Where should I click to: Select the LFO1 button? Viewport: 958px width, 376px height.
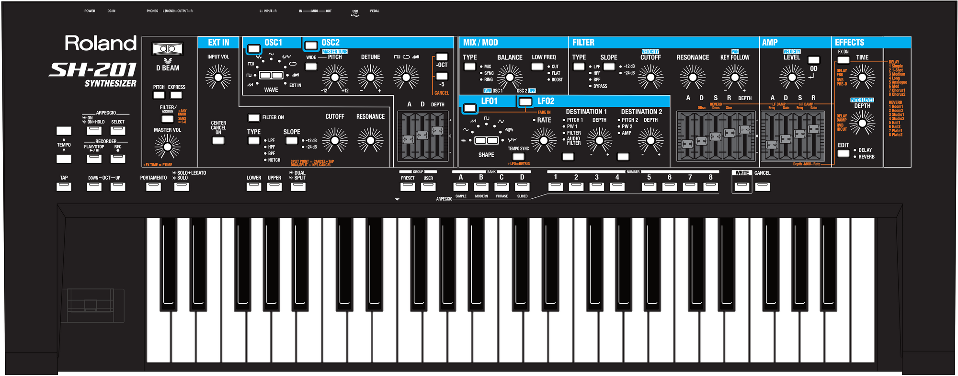click(470, 108)
